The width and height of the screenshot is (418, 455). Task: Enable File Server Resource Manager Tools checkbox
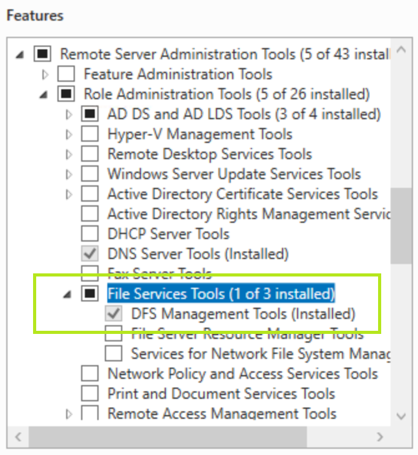[114, 334]
